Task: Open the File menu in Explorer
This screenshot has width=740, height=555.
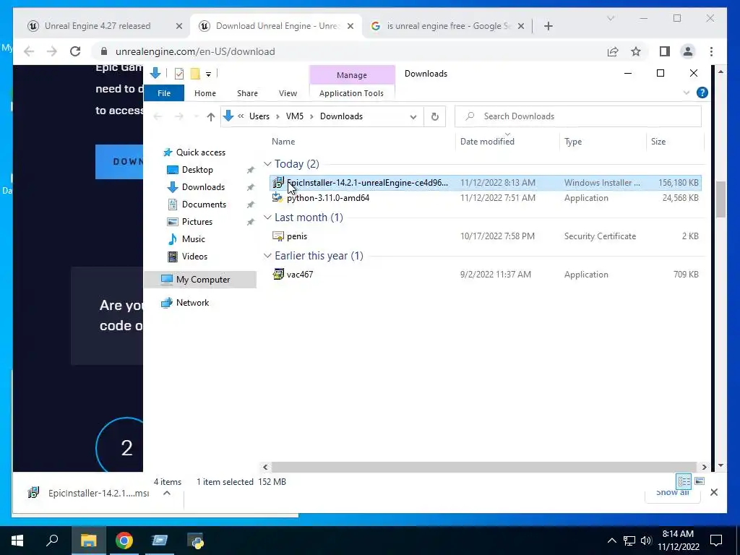Action: pos(164,93)
